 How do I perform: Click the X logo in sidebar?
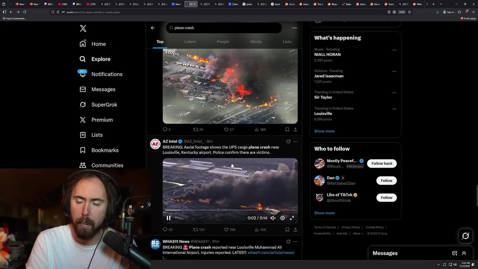(83, 28)
